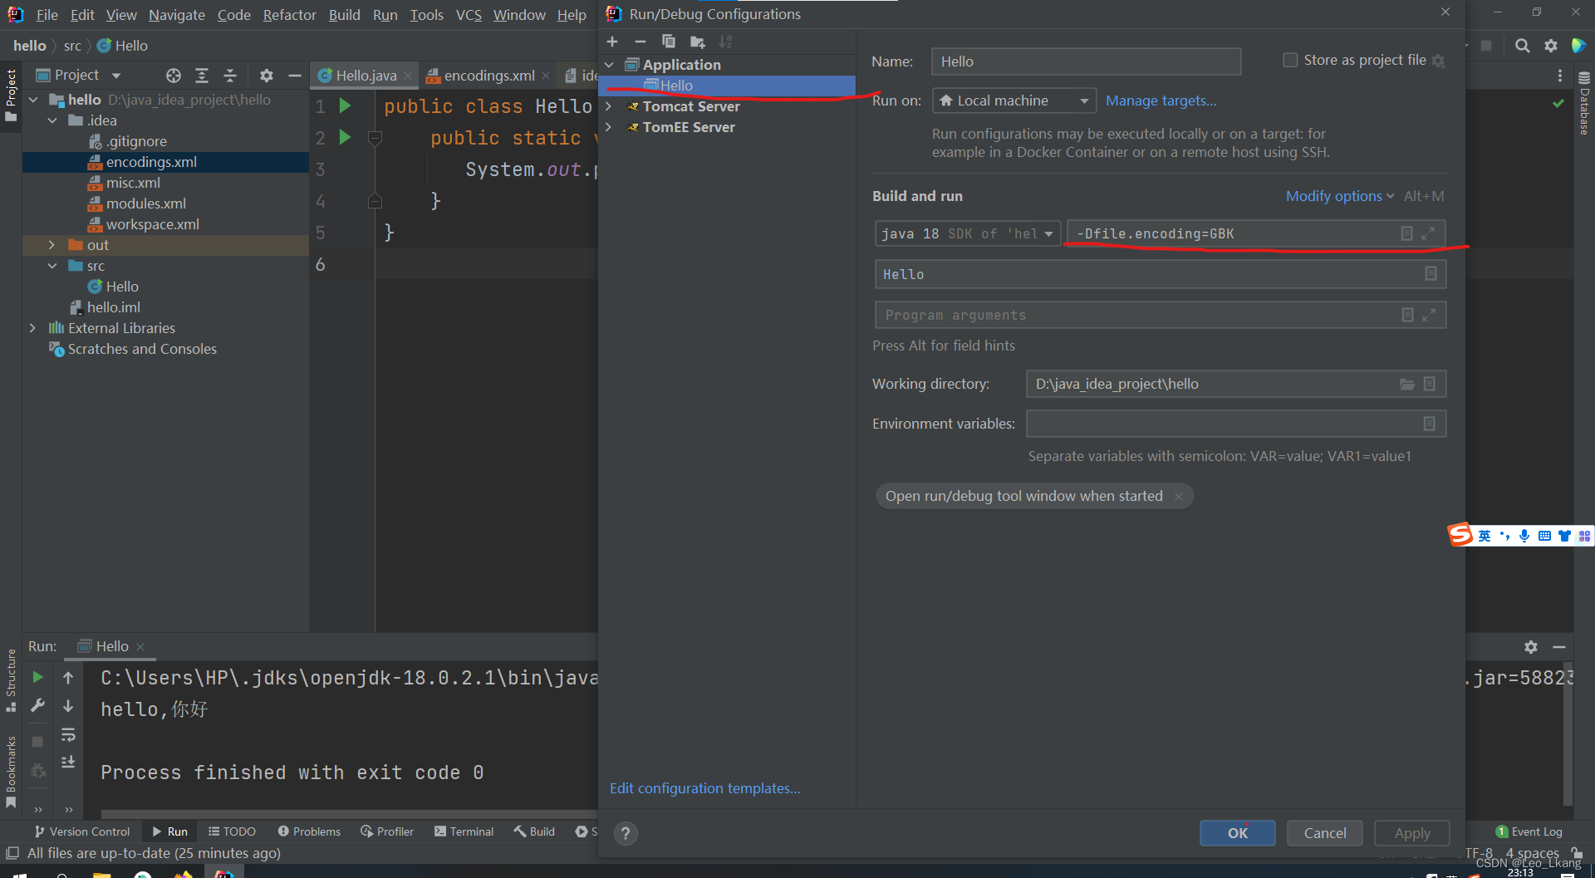The image size is (1595, 878).
Task: Expand TomEE Server configuration group
Action: click(x=609, y=127)
